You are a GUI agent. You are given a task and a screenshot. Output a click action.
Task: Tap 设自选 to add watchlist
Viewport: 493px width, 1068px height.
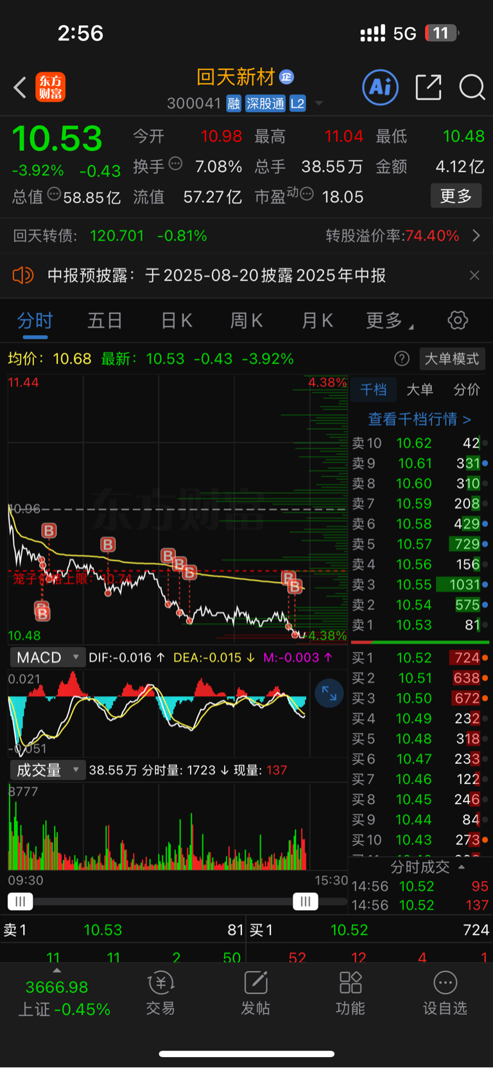pos(445,994)
